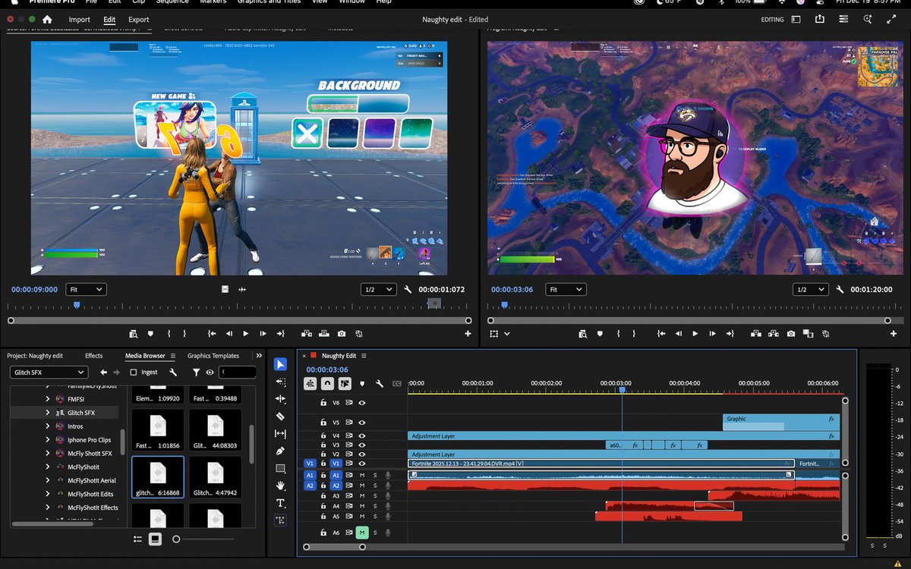Play the Program monitor
The height and width of the screenshot is (569, 911).
(695, 334)
